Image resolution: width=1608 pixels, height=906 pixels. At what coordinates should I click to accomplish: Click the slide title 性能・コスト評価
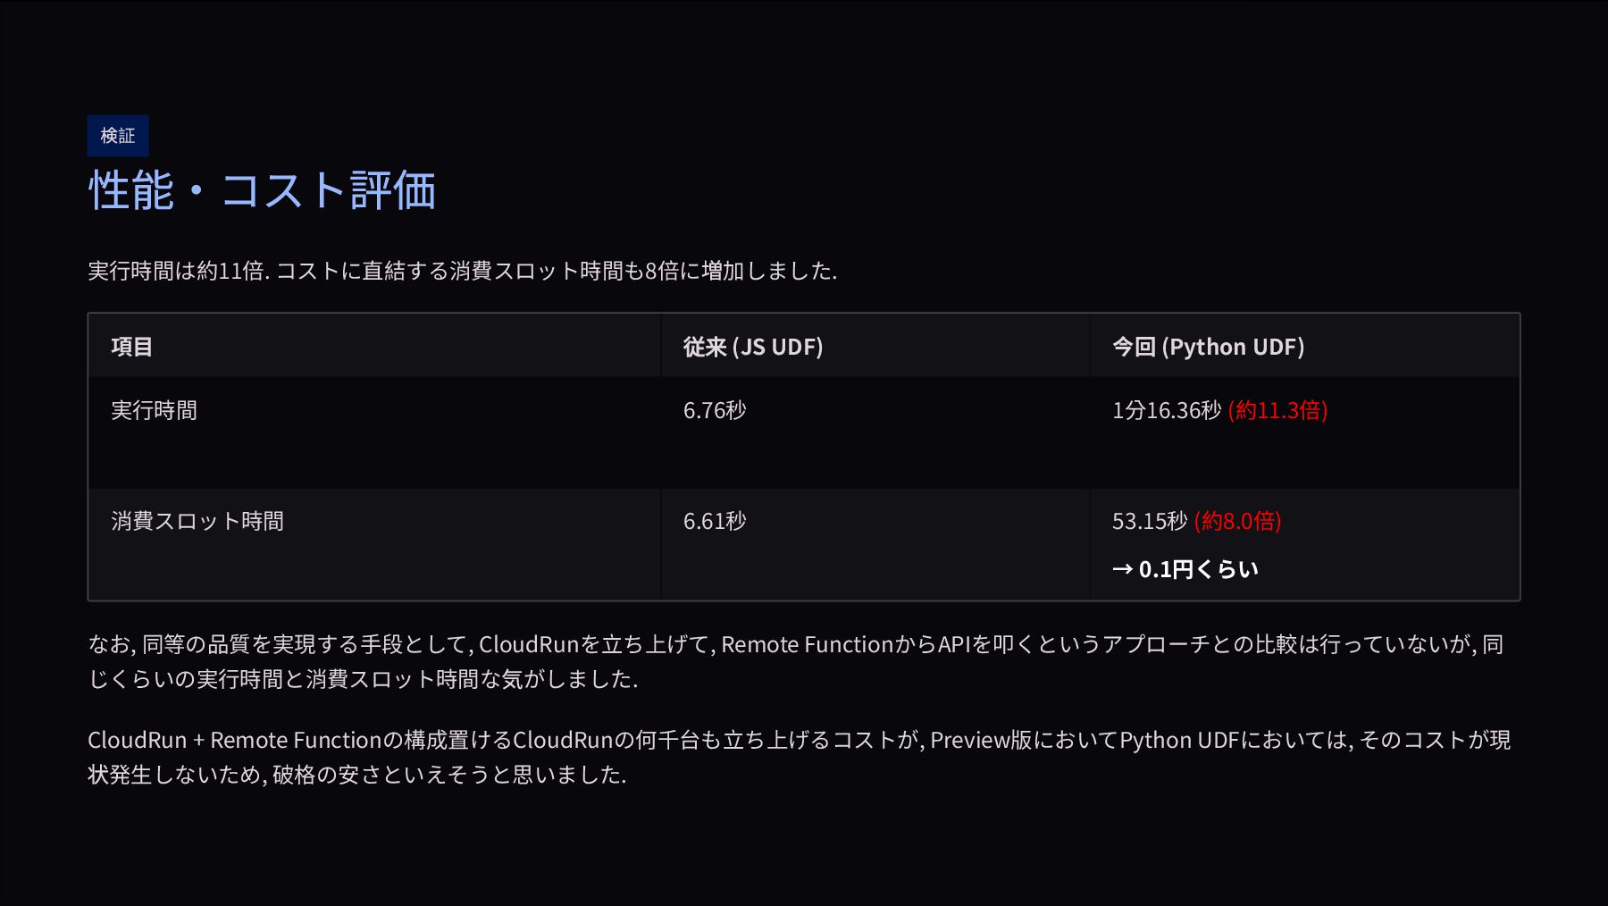(262, 190)
